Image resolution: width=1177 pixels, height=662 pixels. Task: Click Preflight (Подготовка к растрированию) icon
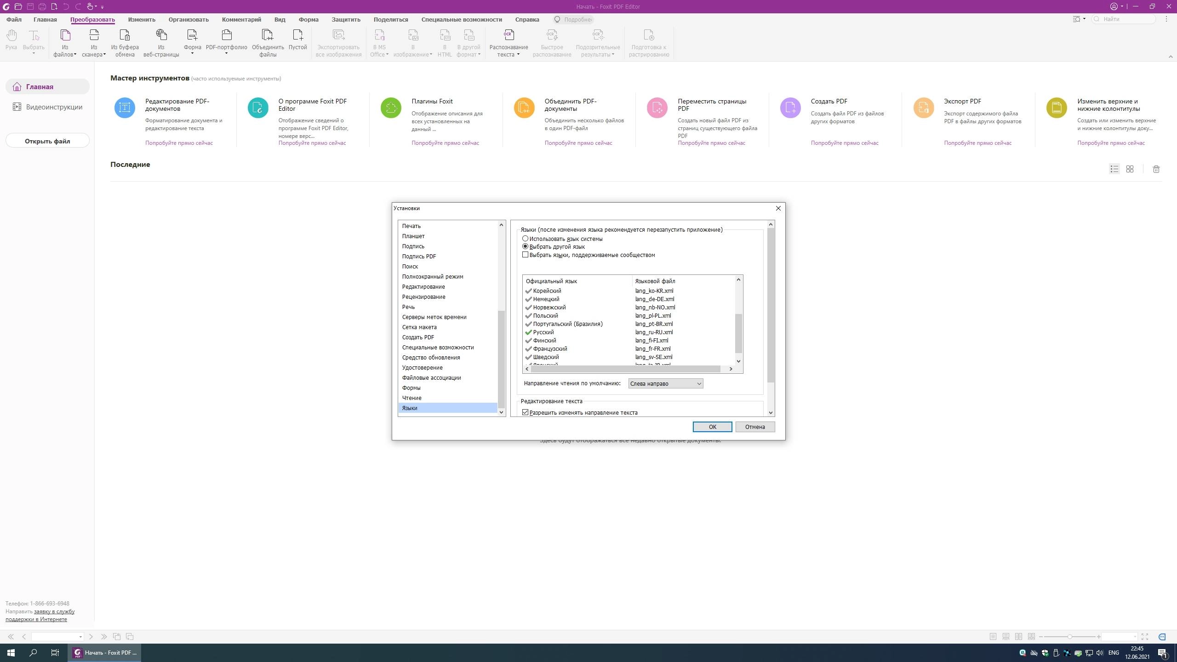click(x=649, y=35)
